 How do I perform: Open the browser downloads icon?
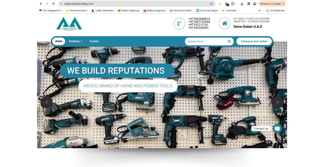[x=242, y=4]
